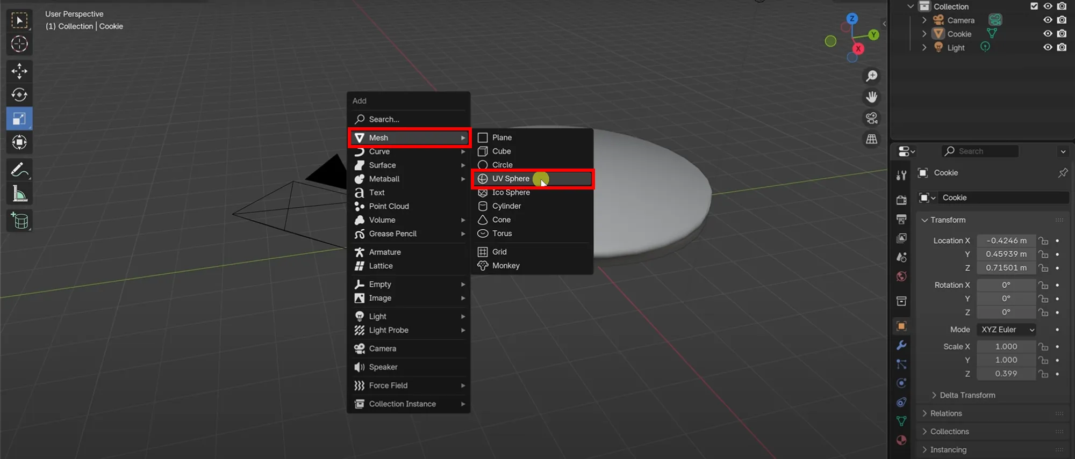The width and height of the screenshot is (1075, 459).
Task: Click the Scale X value field
Action: (x=1006, y=347)
